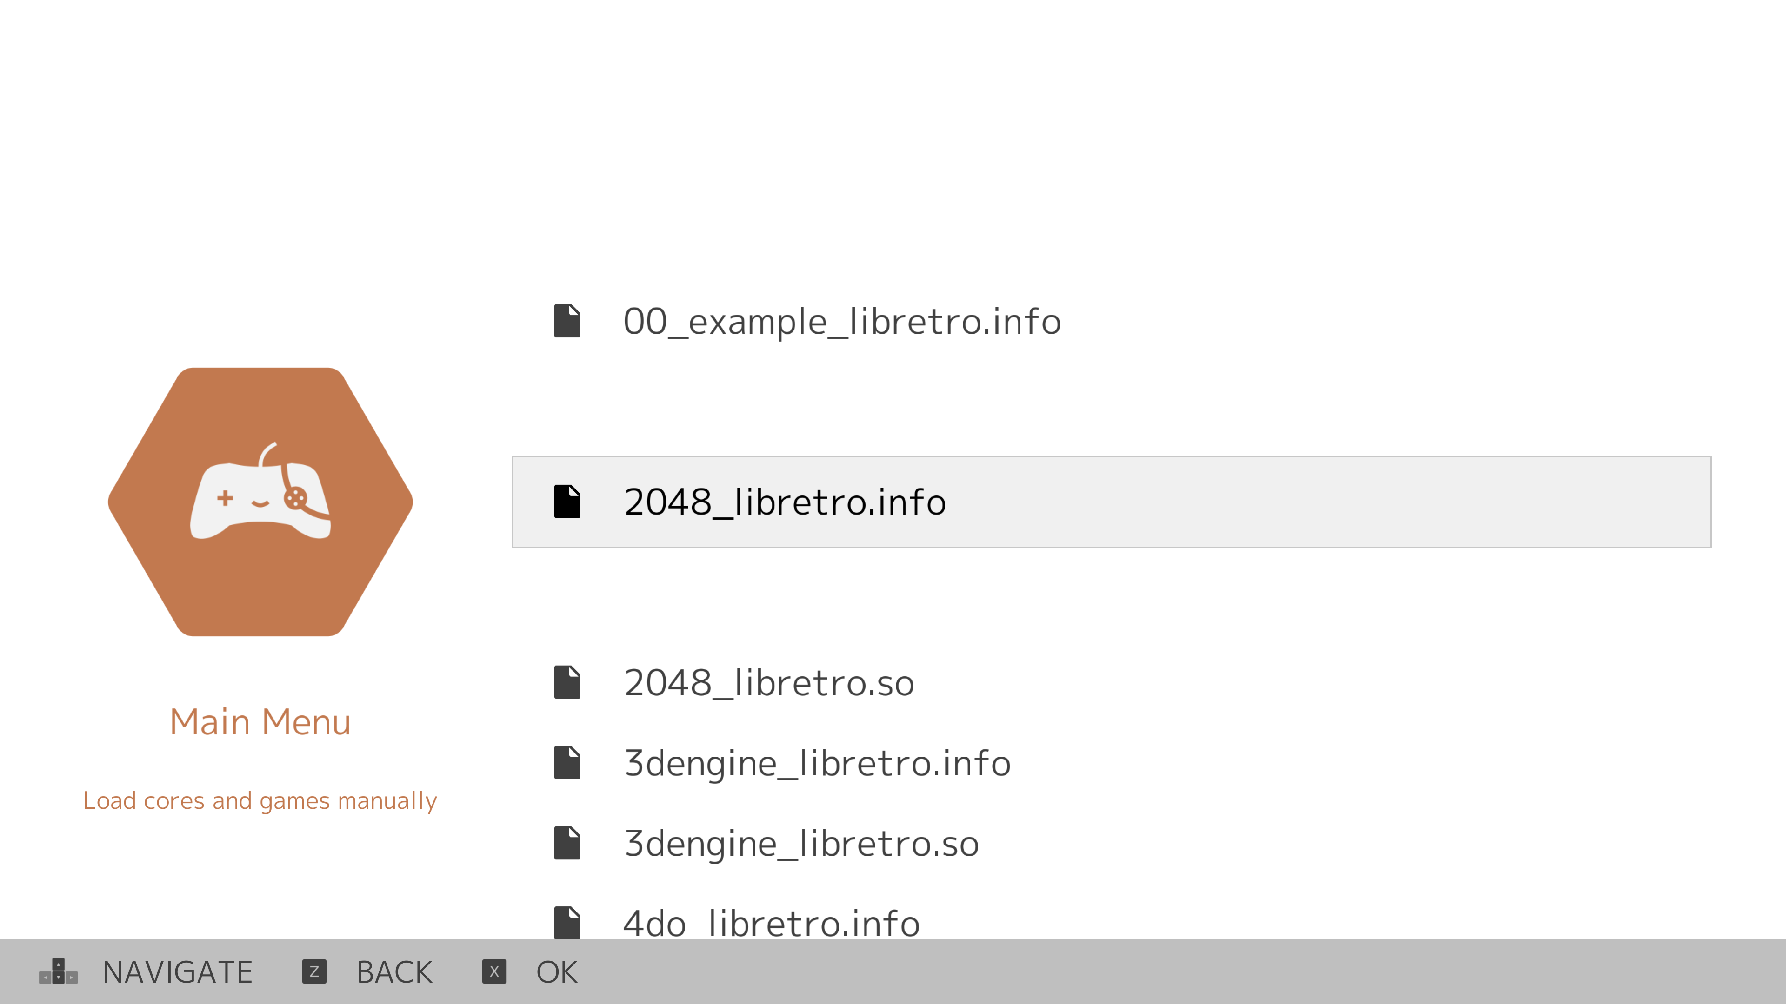The height and width of the screenshot is (1004, 1786).
Task: Click the NAVIGATE label in footer
Action: [178, 972]
